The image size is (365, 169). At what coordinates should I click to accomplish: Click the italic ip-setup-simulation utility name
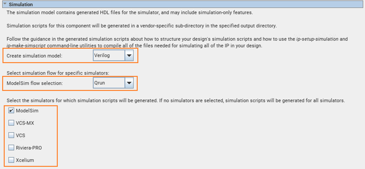point(317,39)
